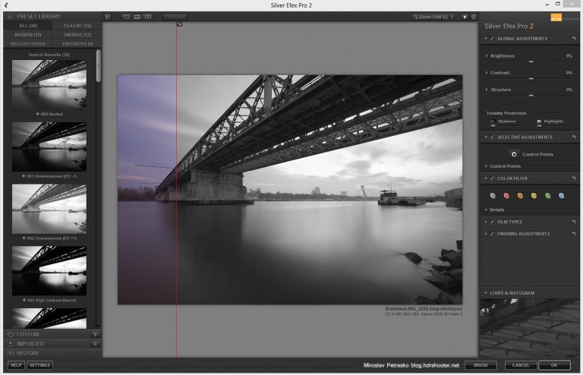Reset Global Adjustments with its undo arrow
This screenshot has width=583, height=375.
coord(574,39)
